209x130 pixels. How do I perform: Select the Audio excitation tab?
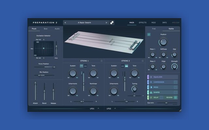(x=57, y=29)
